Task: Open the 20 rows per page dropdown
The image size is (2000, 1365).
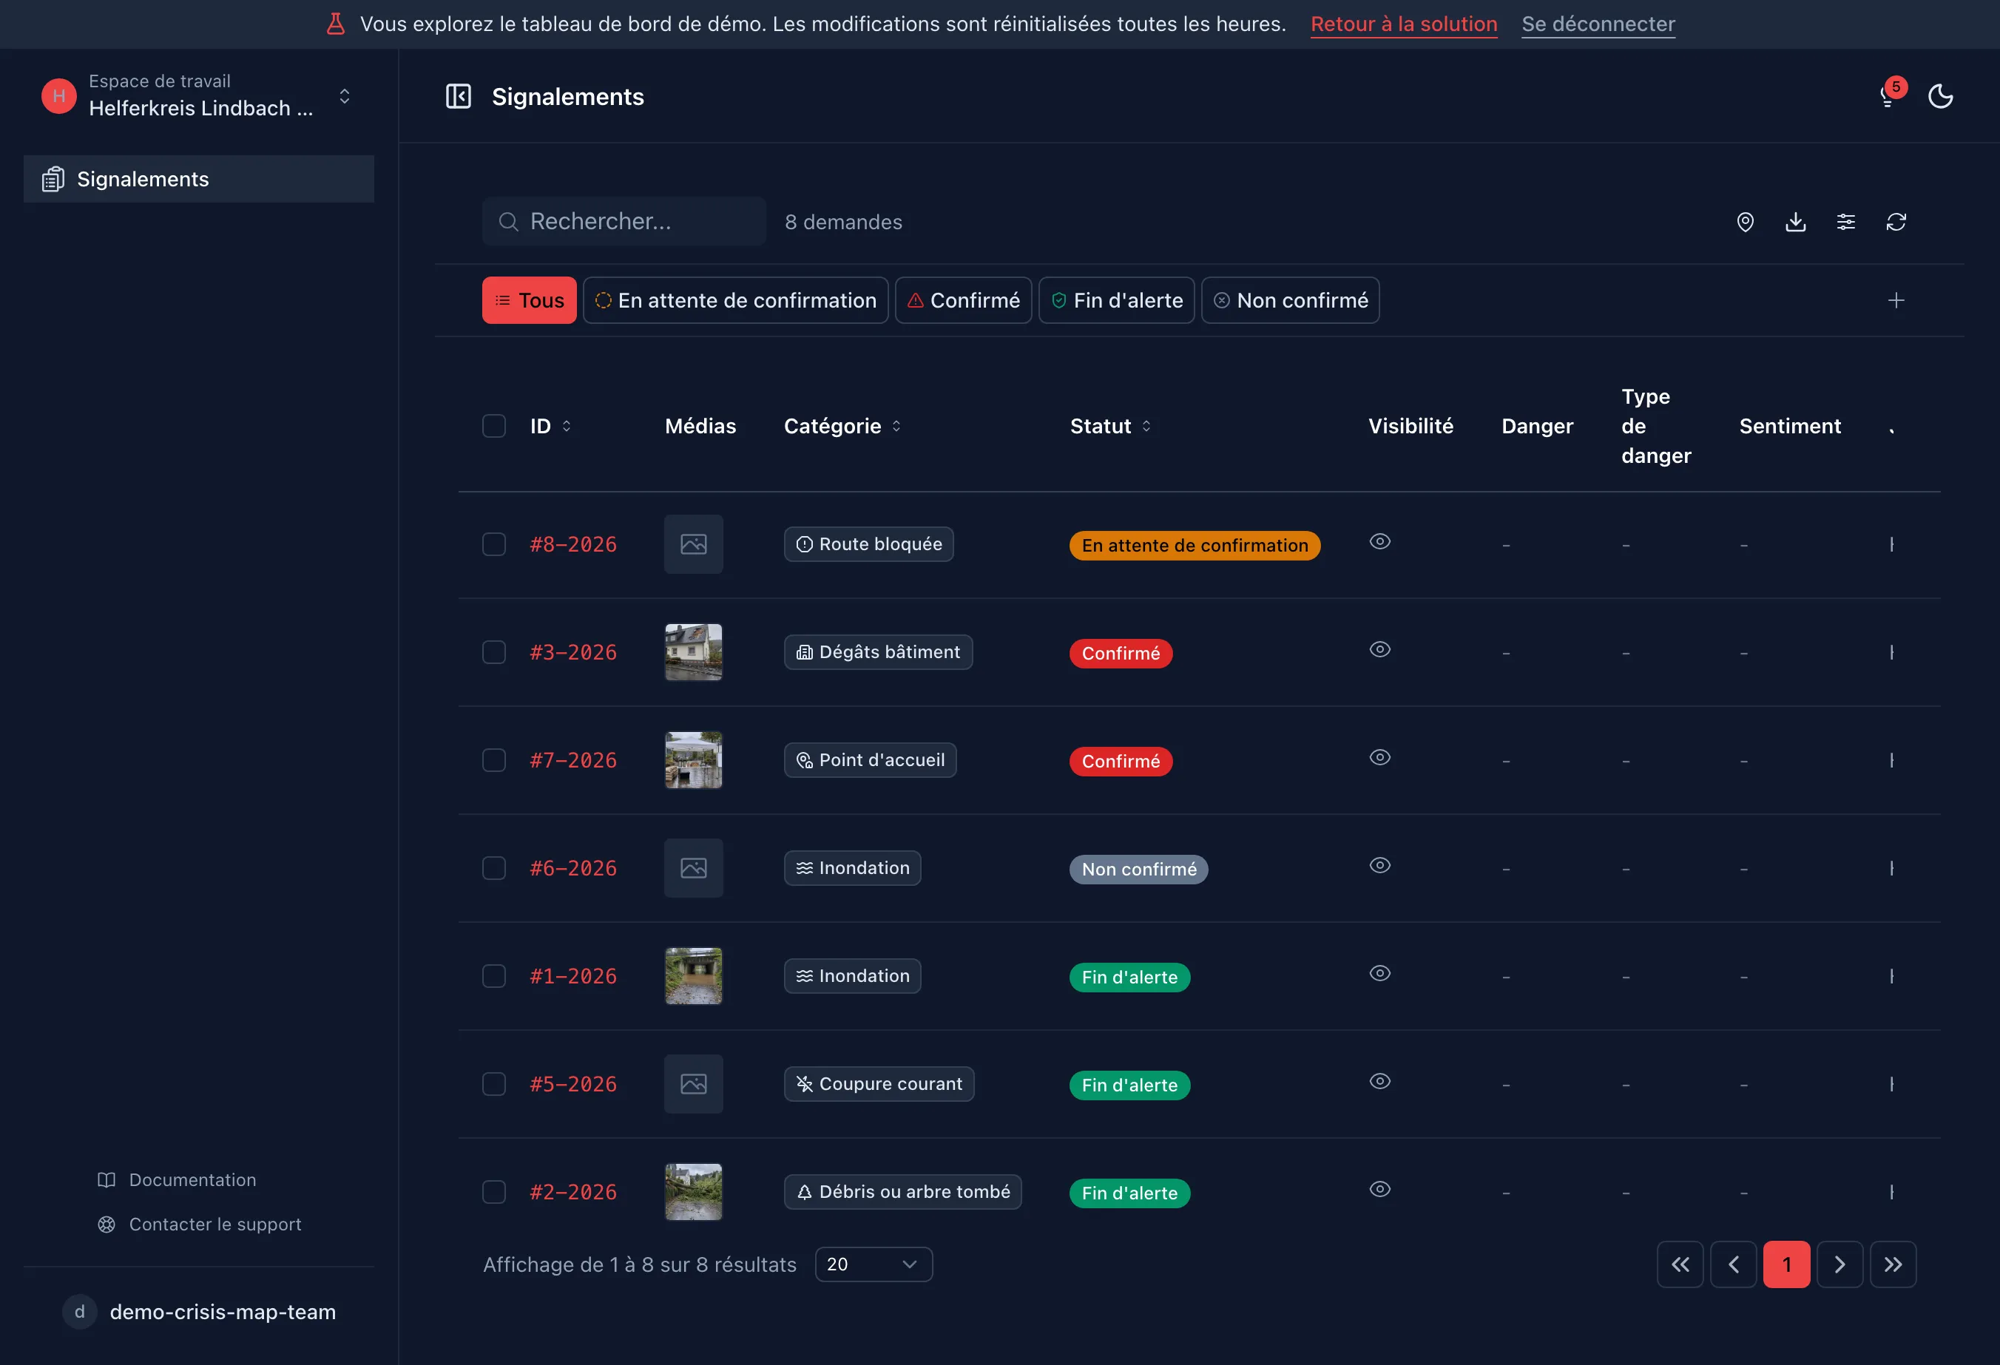Action: 873,1264
